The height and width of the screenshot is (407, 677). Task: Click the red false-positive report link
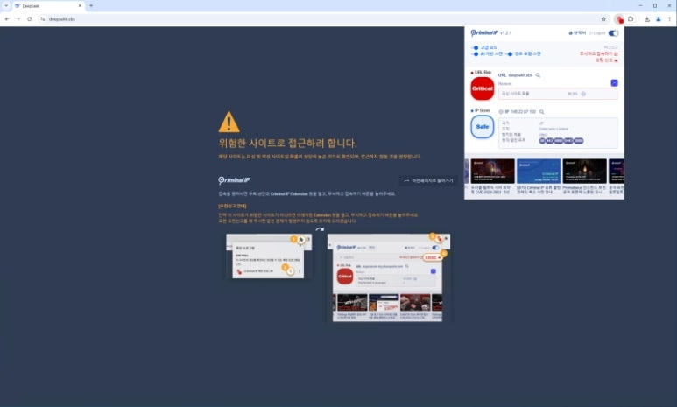607,60
